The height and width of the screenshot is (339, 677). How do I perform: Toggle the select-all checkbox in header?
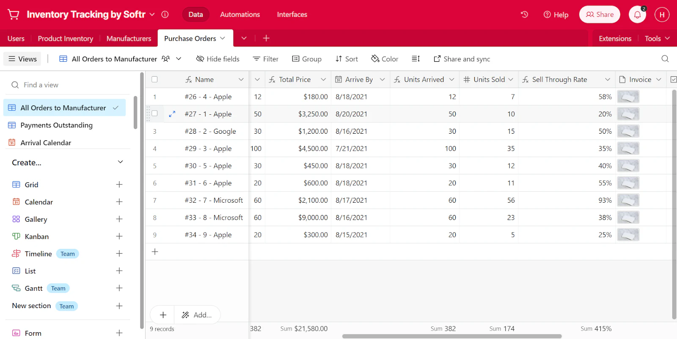(154, 80)
